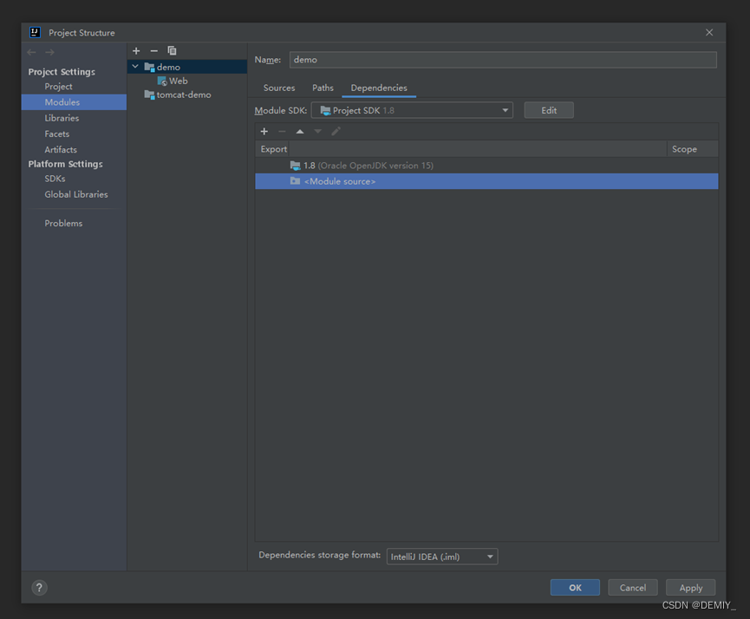Click the Add module plus icon
This screenshot has width=750, height=619.
[136, 50]
